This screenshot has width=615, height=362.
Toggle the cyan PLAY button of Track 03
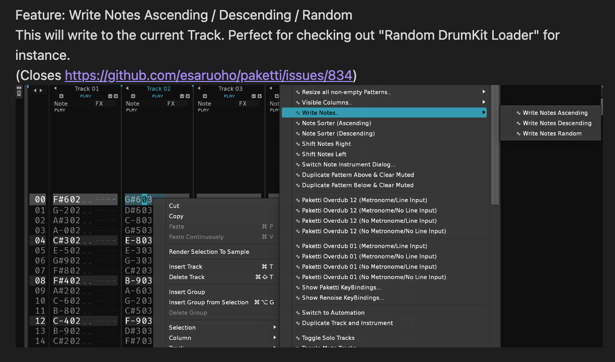click(x=229, y=96)
